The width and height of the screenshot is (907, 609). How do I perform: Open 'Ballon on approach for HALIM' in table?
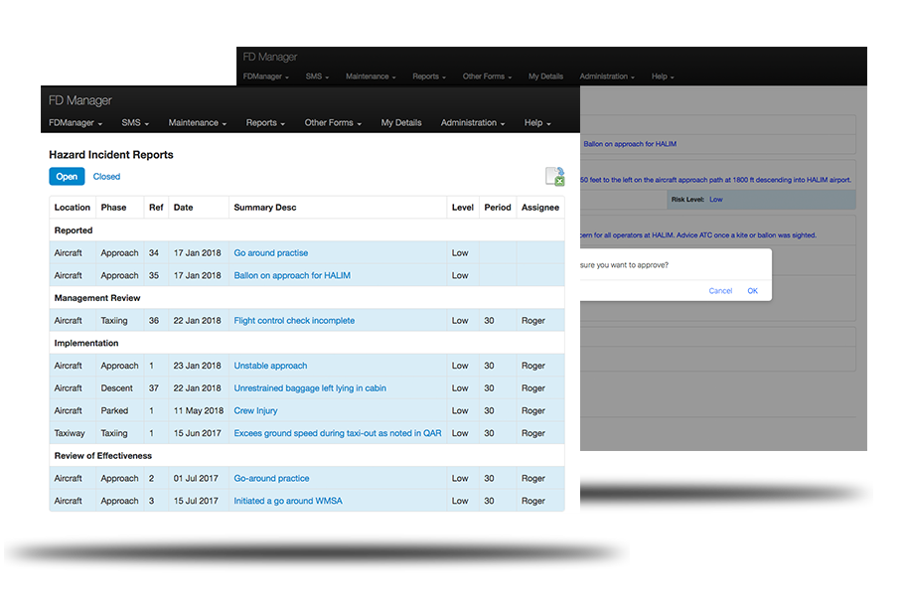pos(292,275)
